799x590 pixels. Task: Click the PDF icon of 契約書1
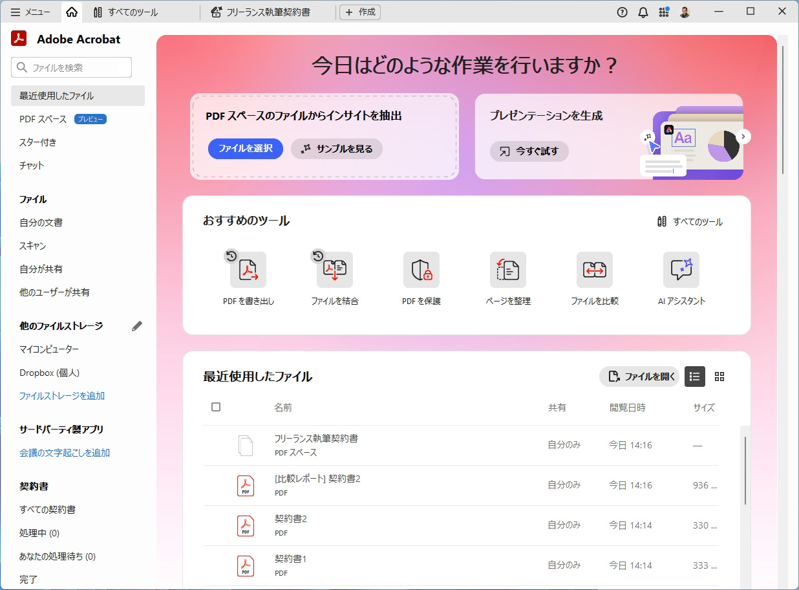point(246,566)
